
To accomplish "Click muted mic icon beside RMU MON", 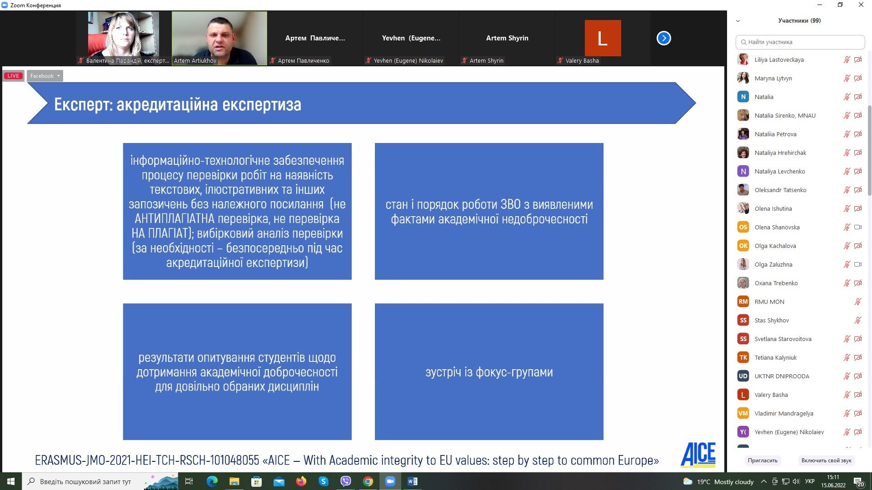I will [858, 302].
